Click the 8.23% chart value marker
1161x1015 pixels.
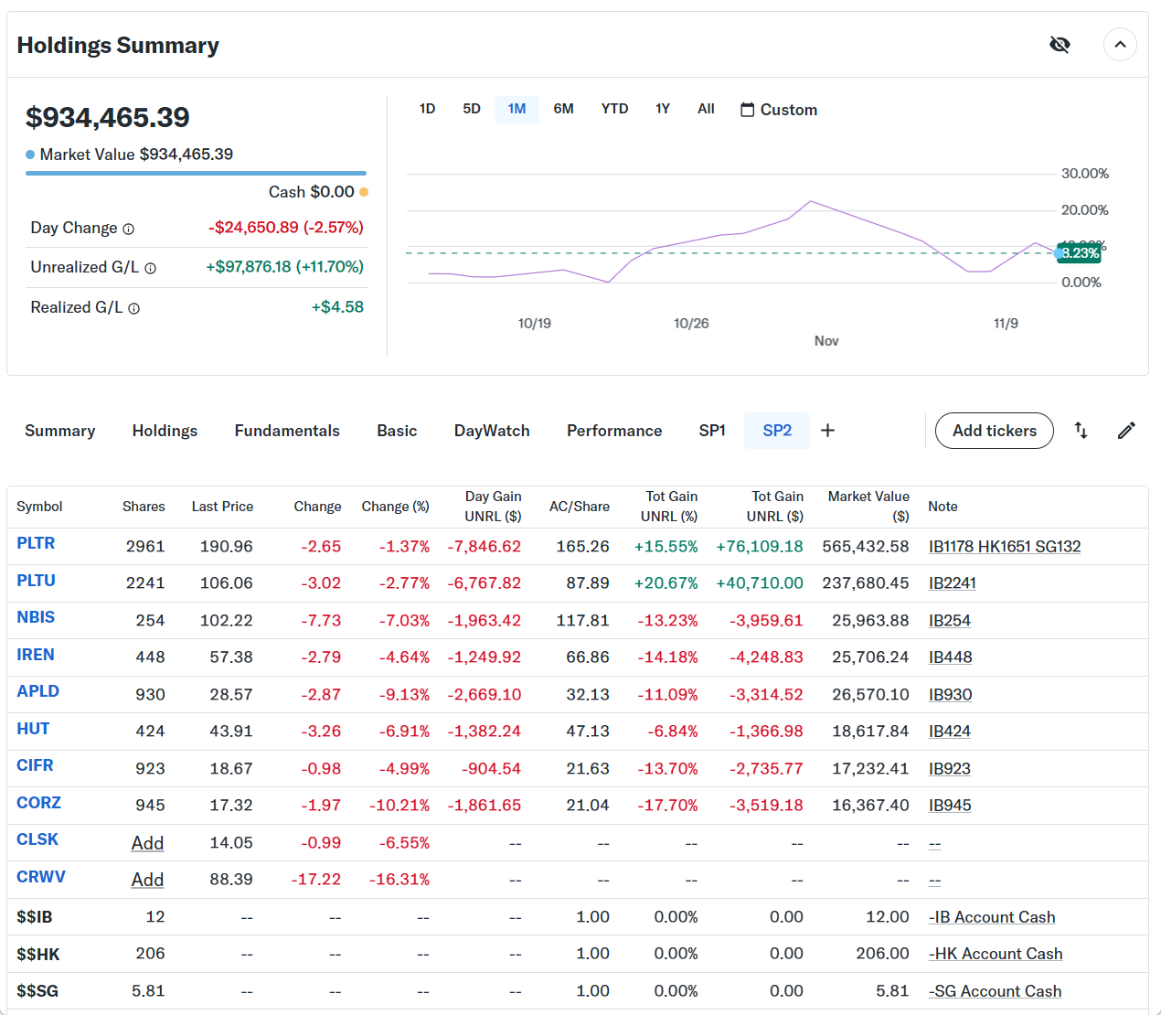(x=1079, y=253)
